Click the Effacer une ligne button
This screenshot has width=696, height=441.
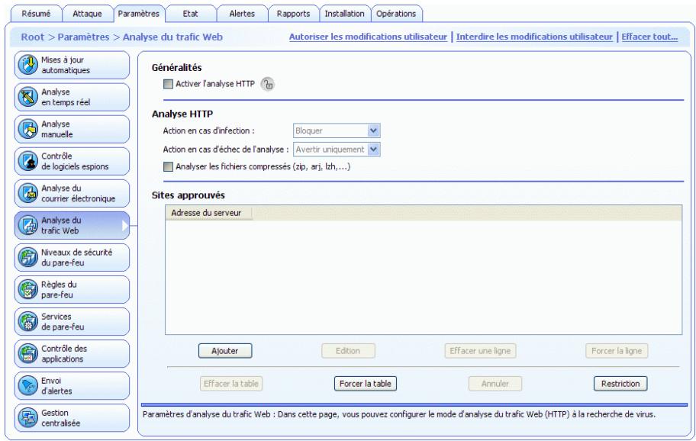(x=480, y=351)
